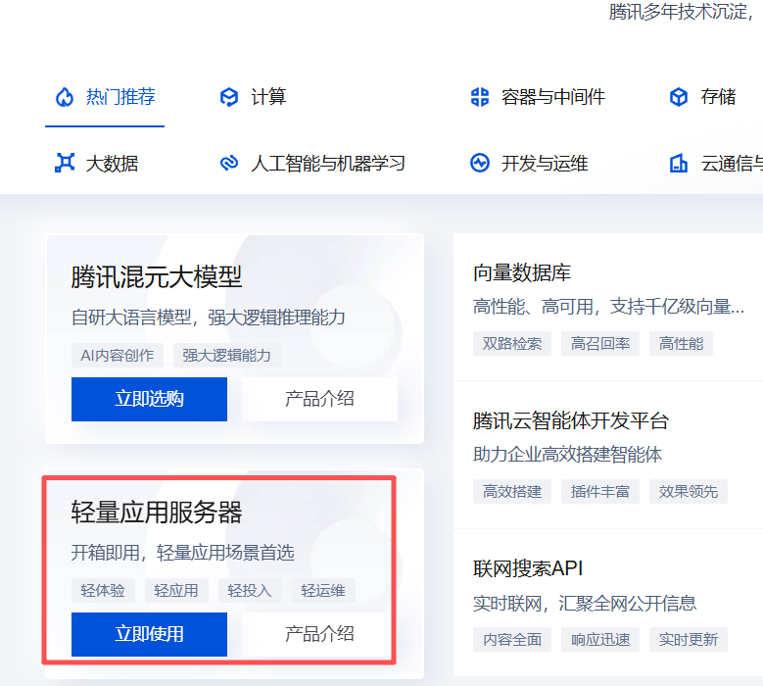Open the 计算 category tab
Image resolution: width=763 pixels, height=686 pixels.
click(x=253, y=97)
